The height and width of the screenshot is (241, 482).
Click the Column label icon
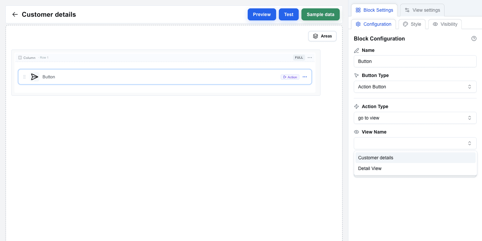[20, 58]
